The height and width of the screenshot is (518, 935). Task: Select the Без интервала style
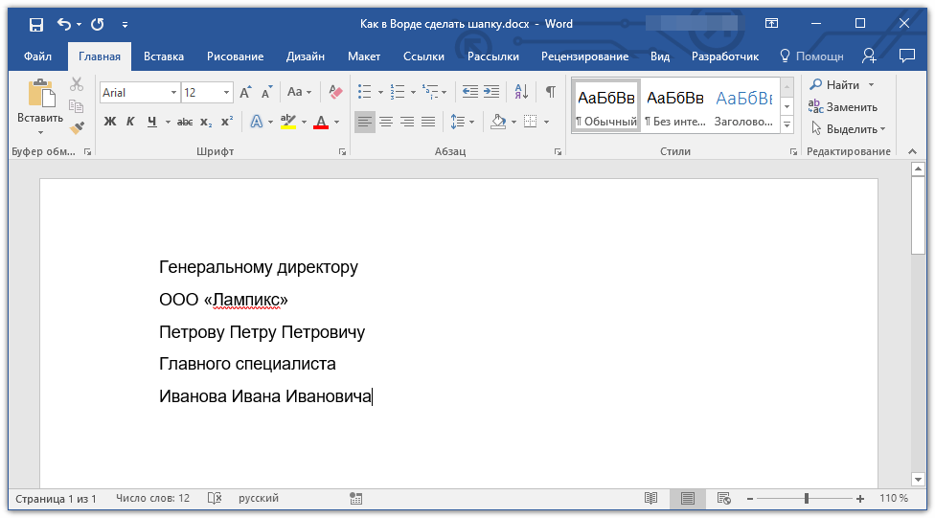point(675,106)
